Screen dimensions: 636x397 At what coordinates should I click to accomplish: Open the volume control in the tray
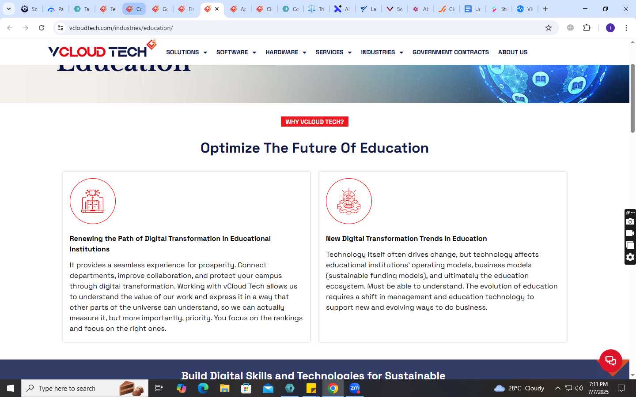click(x=579, y=388)
